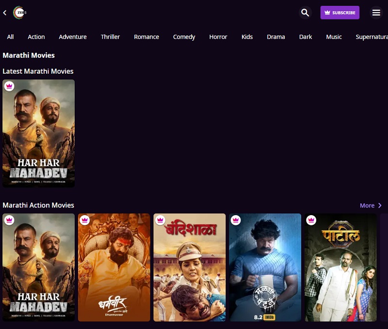This screenshot has width=388, height=329.
Task: Open the search magnifier icon
Action: point(305,13)
